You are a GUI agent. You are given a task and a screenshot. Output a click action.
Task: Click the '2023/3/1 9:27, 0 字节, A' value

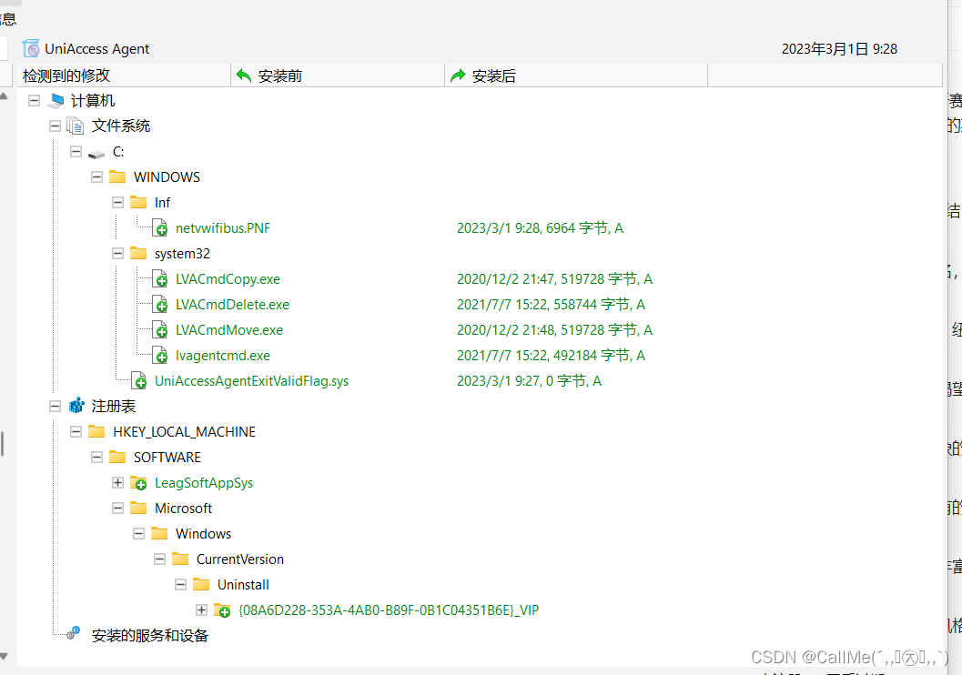529,381
